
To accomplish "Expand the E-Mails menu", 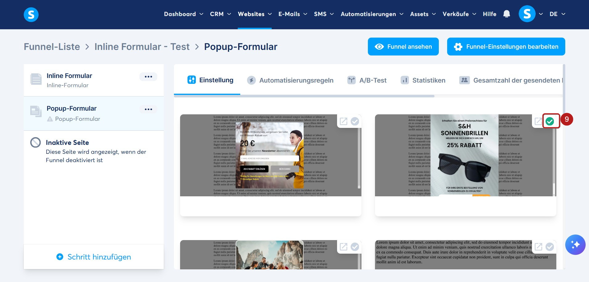I will tap(293, 14).
